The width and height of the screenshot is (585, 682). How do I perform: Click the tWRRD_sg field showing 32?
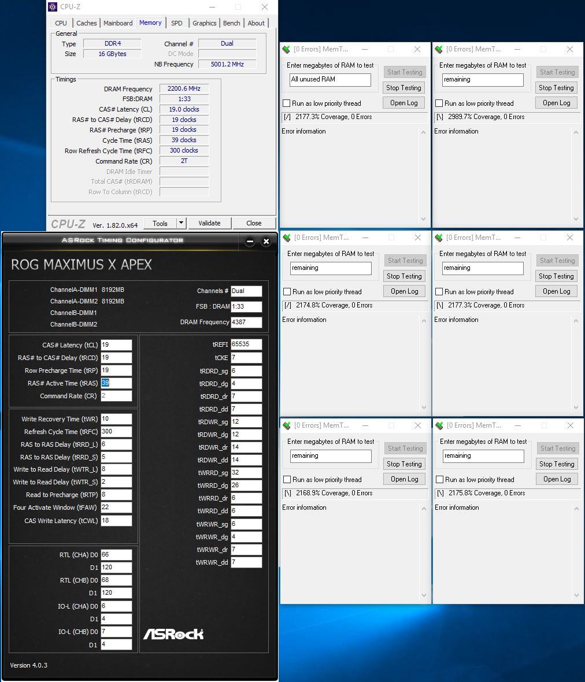tap(246, 473)
